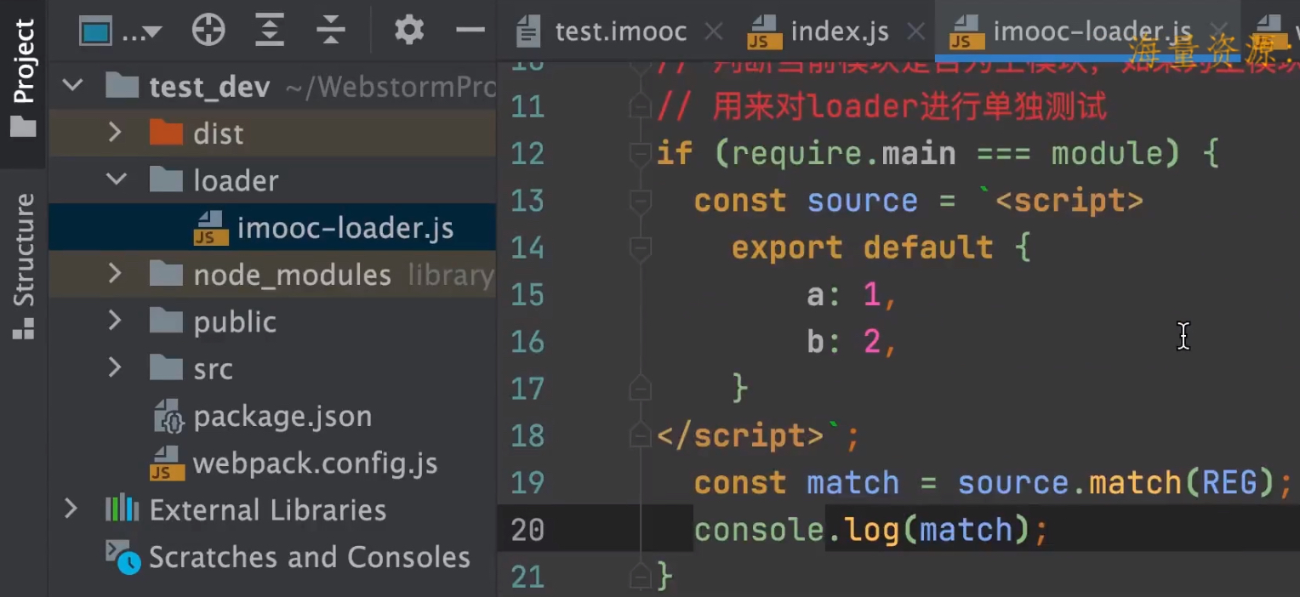Select the src folder row
Image resolution: width=1300 pixels, height=597 pixels.
tap(272, 368)
